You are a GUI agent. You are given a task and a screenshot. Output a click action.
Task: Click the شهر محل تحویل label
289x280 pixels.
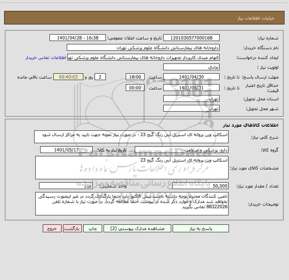point(262,109)
